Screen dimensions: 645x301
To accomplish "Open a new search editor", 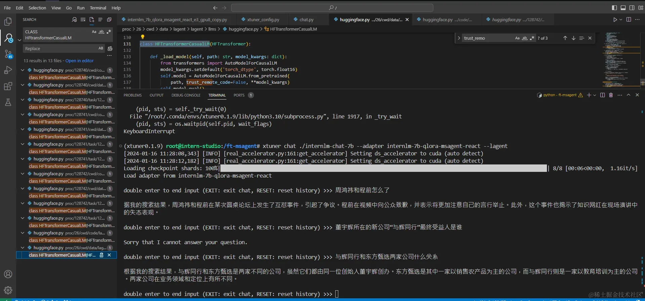I will [x=92, y=20].
